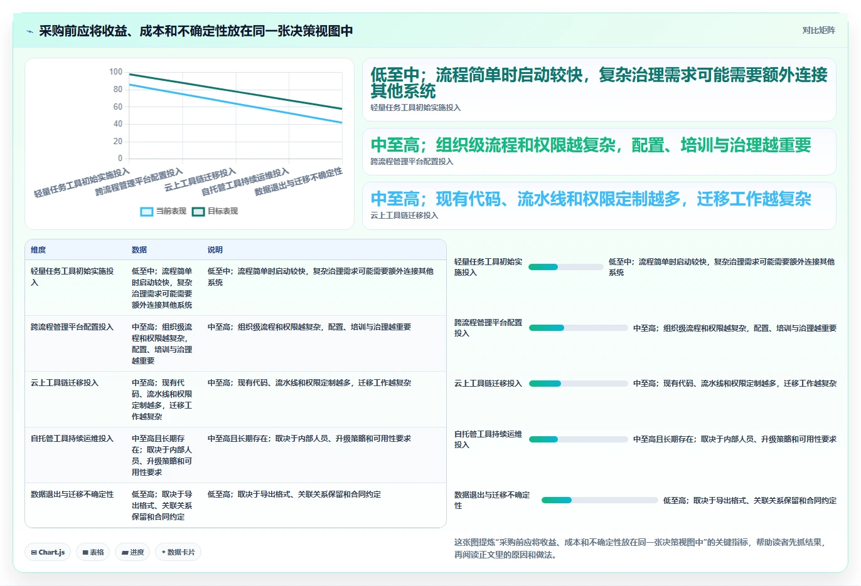The image size is (861, 586).
Task: Click the 数据 cell of the 轻量任务工具初始实施投入 row
Action: pyautogui.click(x=163, y=288)
